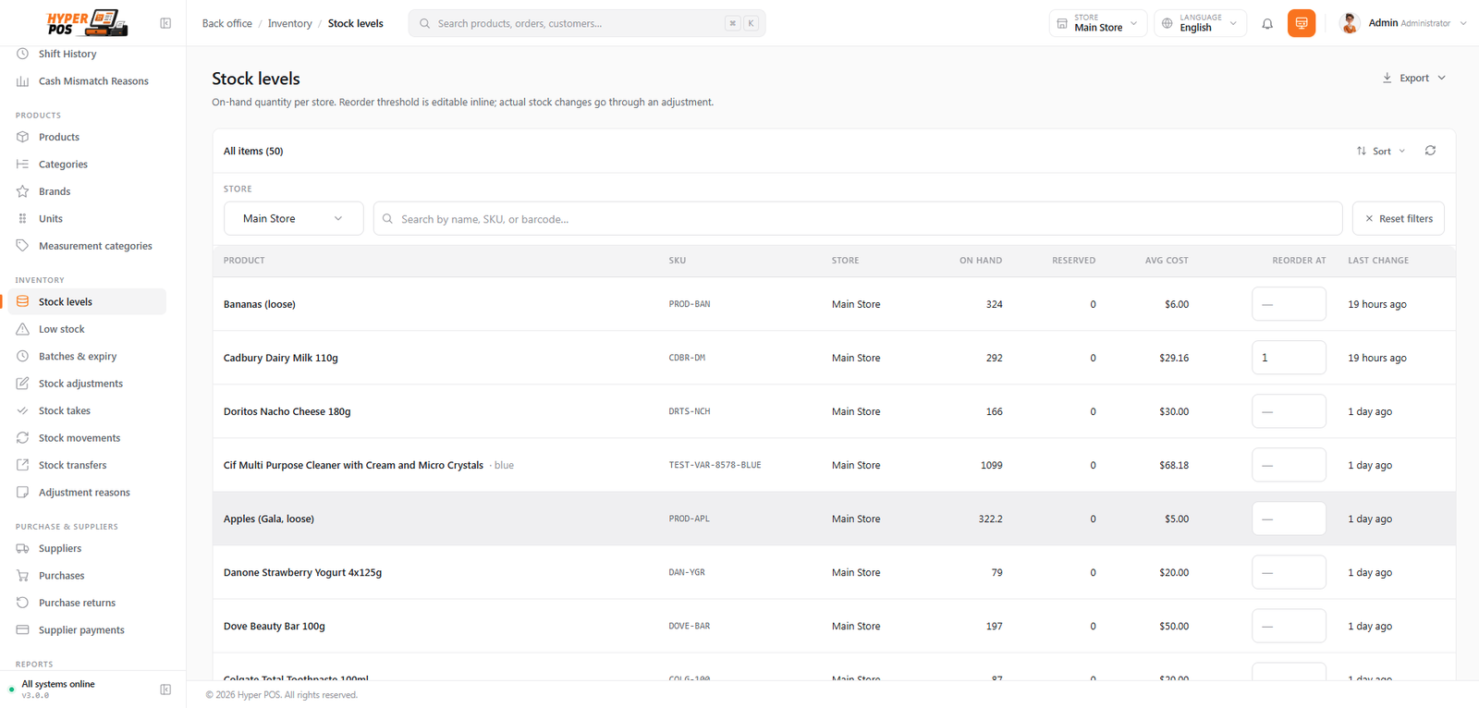This screenshot has height=708, width=1479.
Task: Click the Stock movements cycle icon
Action: [22, 438]
